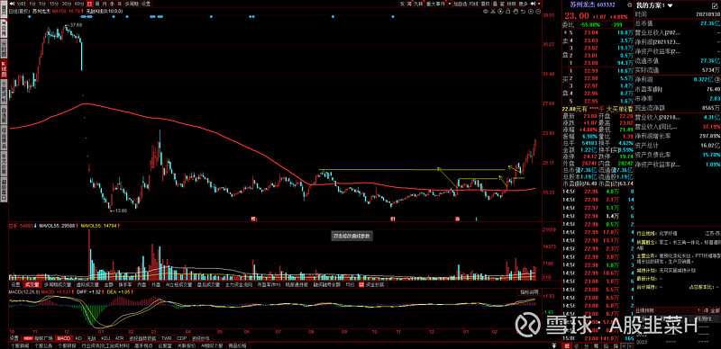
Task: Click 设置 left of volume tabs
Action: [15, 285]
